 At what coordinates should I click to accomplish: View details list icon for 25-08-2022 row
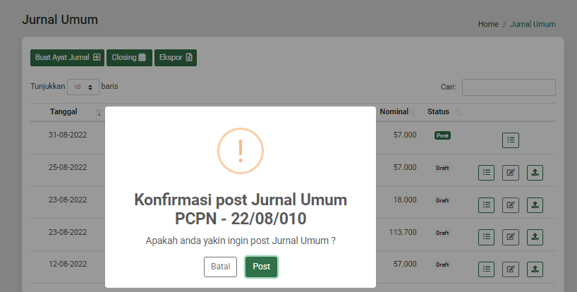pos(487,173)
